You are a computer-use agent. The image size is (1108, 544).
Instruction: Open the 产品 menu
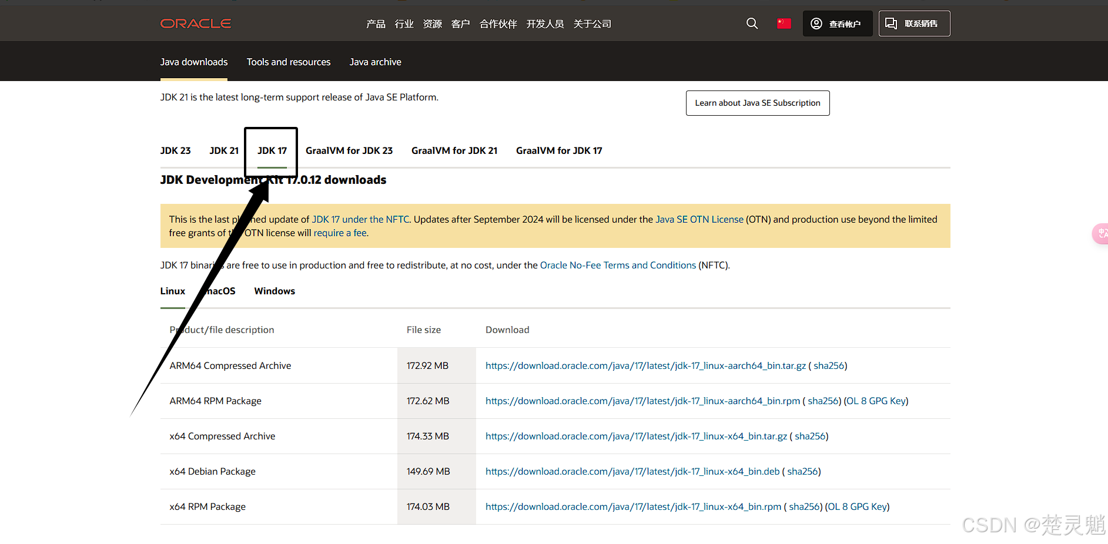[376, 24]
